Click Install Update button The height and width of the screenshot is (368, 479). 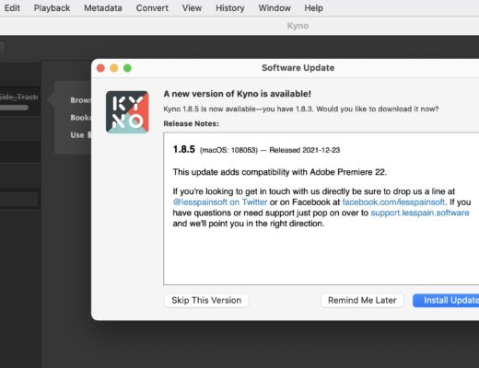click(446, 300)
